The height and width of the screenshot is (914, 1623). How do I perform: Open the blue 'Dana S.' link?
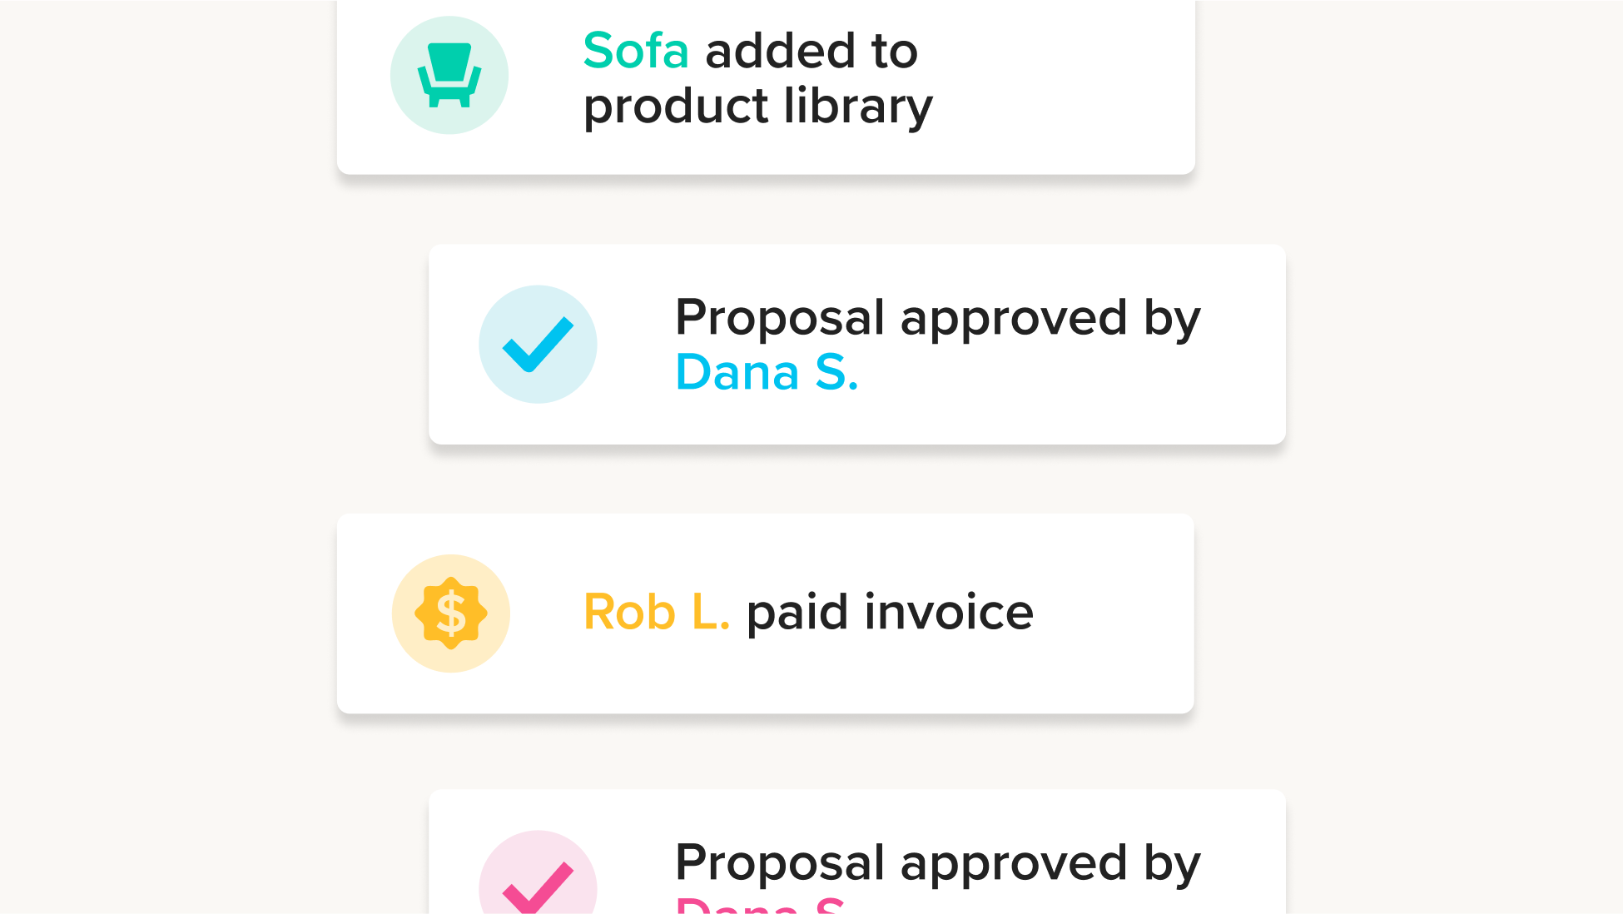coord(767,372)
